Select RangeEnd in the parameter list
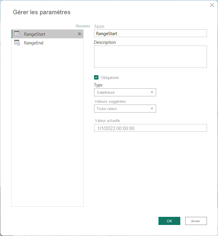The height and width of the screenshot is (236, 218). (47, 43)
